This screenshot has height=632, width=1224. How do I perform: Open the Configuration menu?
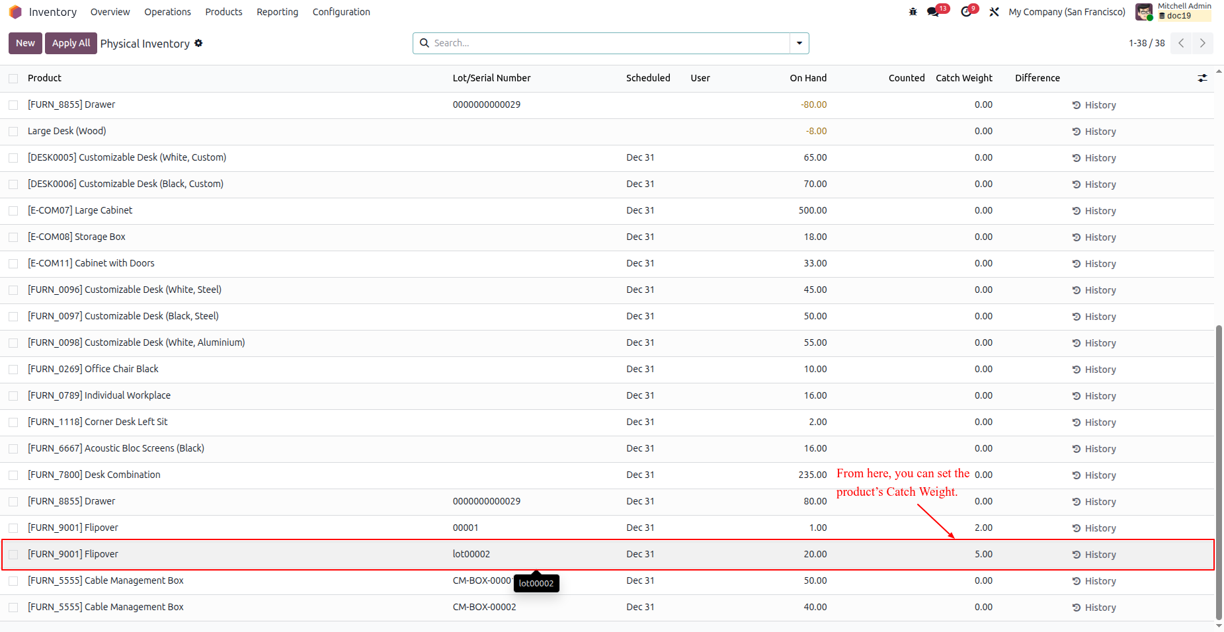[x=341, y=12]
